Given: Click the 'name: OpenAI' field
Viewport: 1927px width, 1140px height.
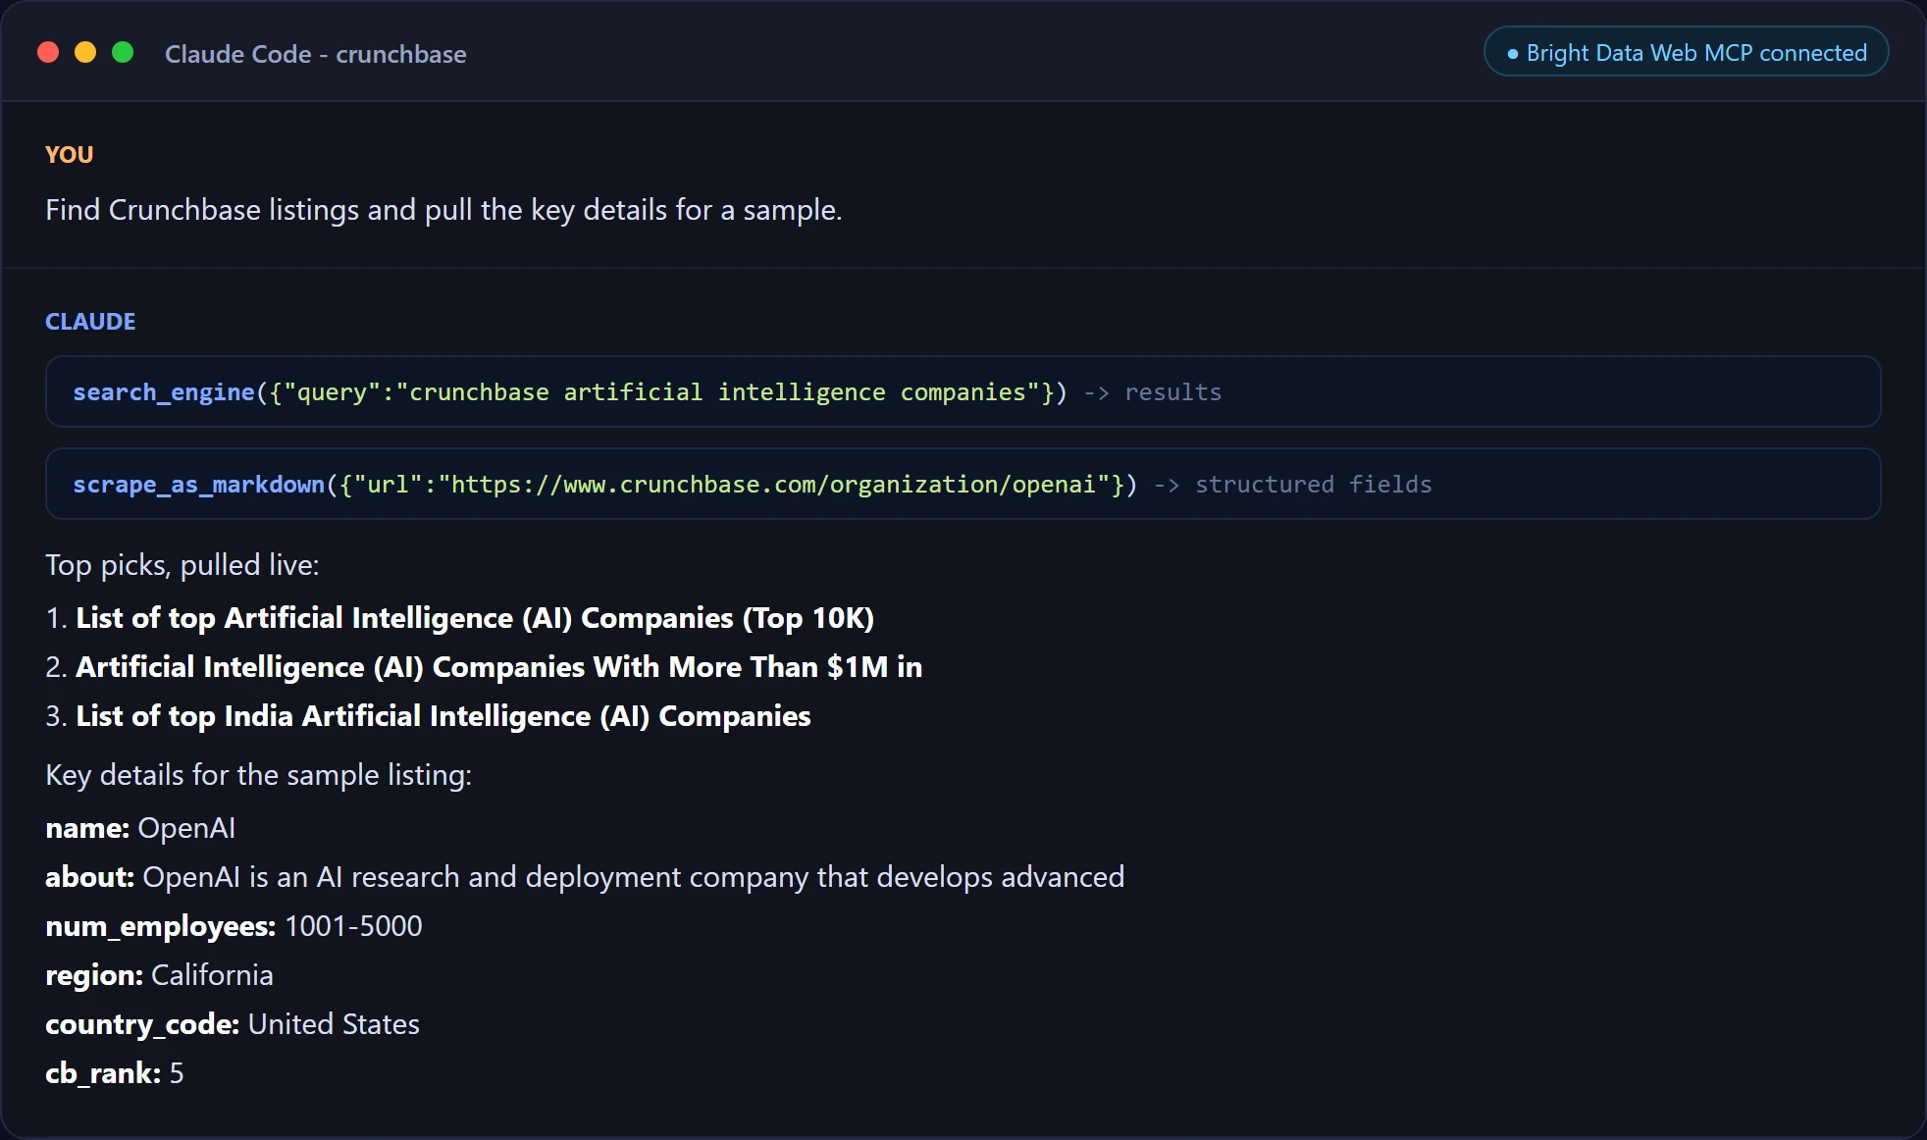Looking at the screenshot, I should click(140, 828).
